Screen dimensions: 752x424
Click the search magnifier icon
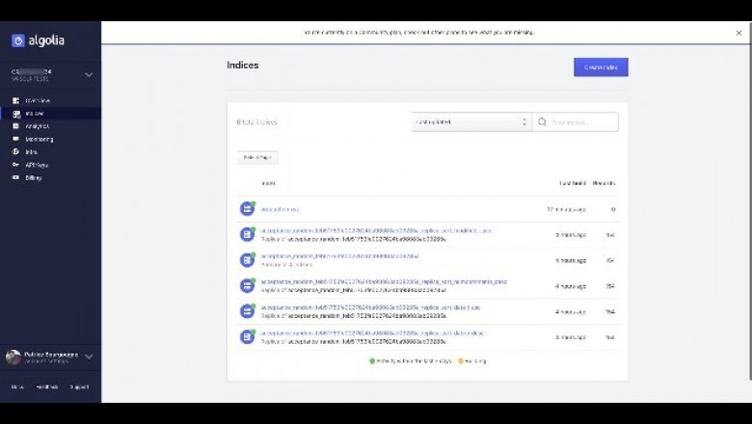[x=542, y=122]
